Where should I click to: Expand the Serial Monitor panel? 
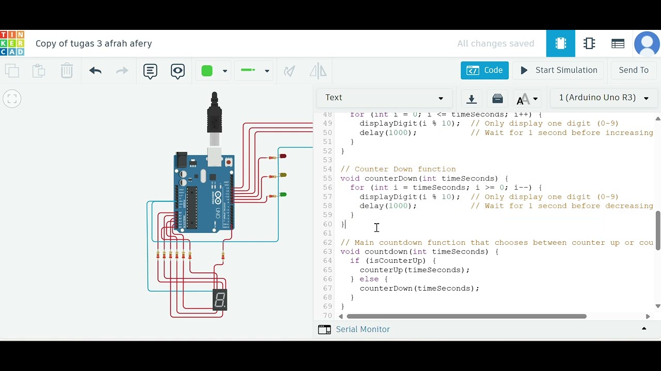pyautogui.click(x=644, y=329)
